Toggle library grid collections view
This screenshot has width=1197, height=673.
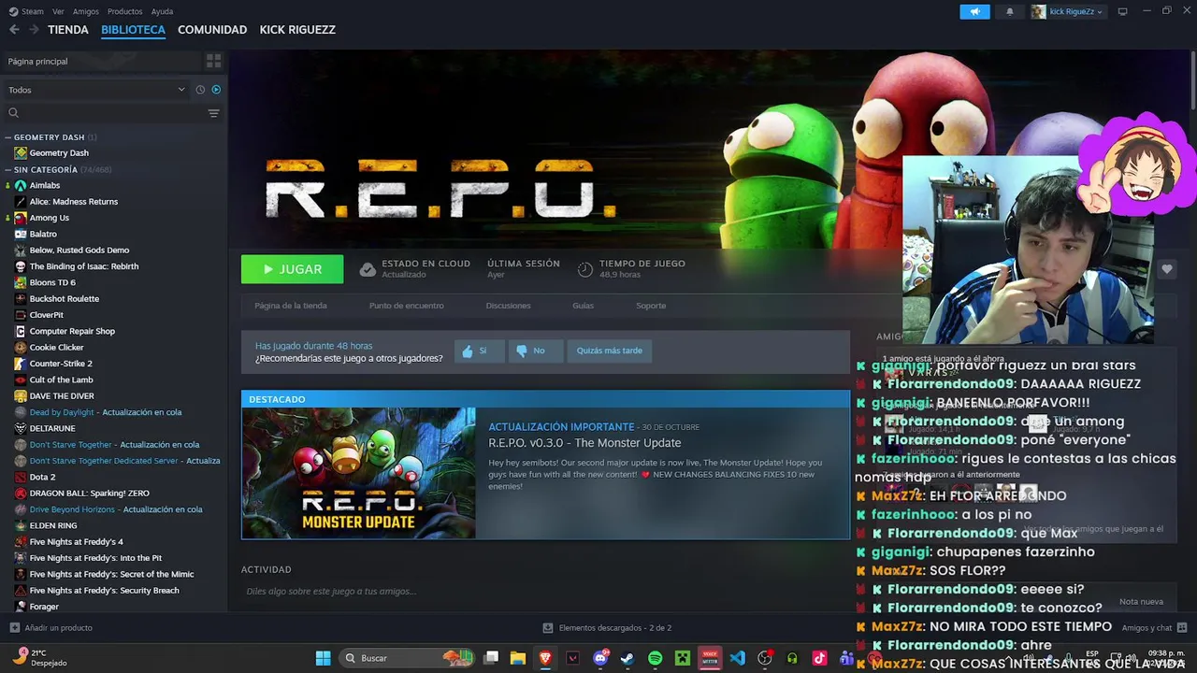(x=214, y=61)
